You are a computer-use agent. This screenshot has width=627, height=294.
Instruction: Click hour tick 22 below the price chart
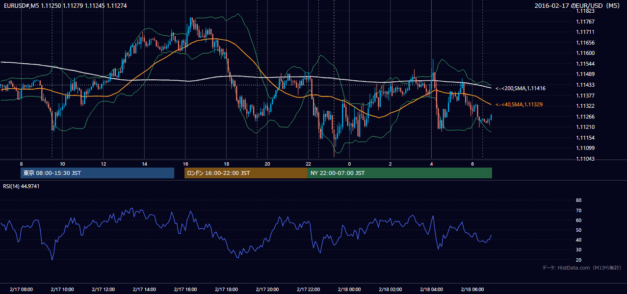pyautogui.click(x=308, y=163)
